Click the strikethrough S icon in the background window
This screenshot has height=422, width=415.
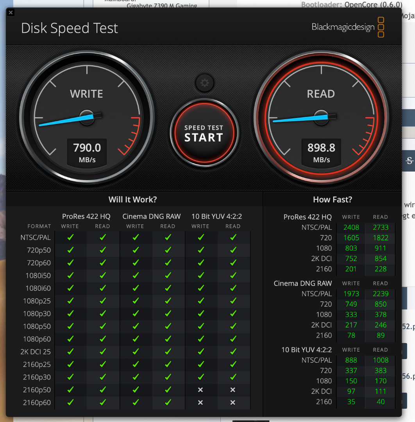(410, 161)
